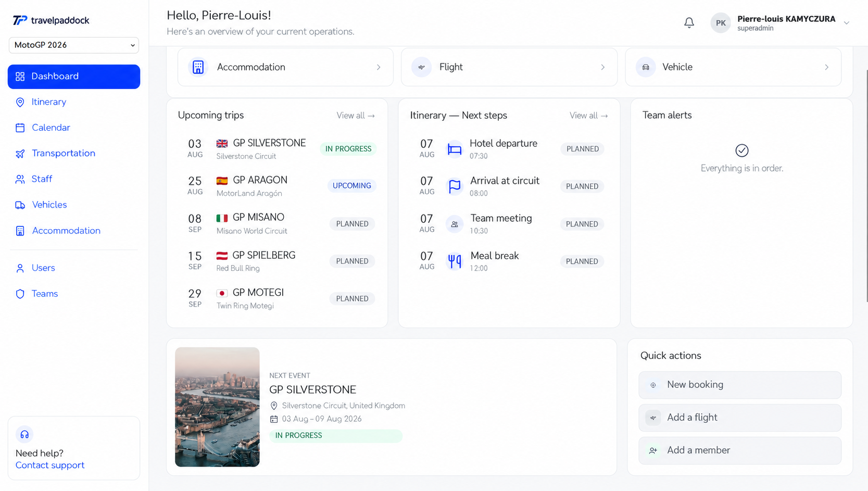Click the Spain flag beside GP ARAGON

222,181
